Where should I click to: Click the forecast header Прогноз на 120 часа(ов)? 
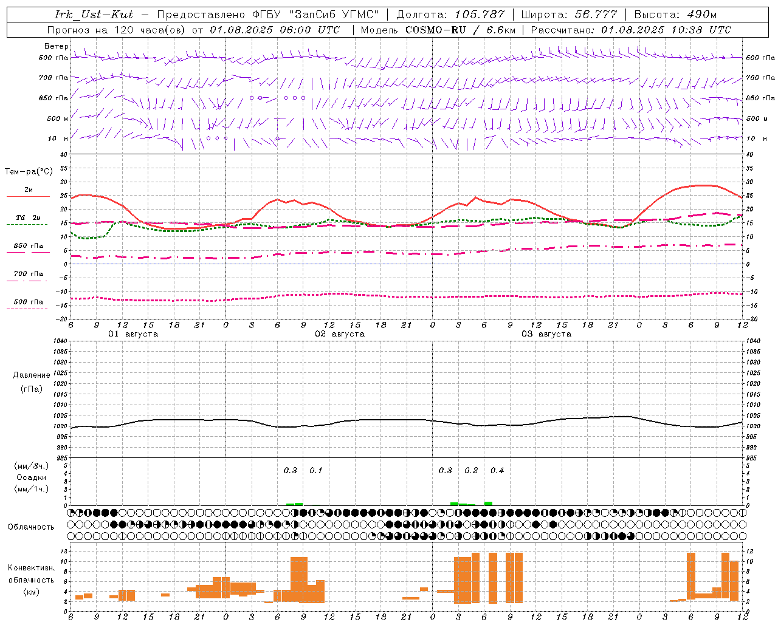117,30
